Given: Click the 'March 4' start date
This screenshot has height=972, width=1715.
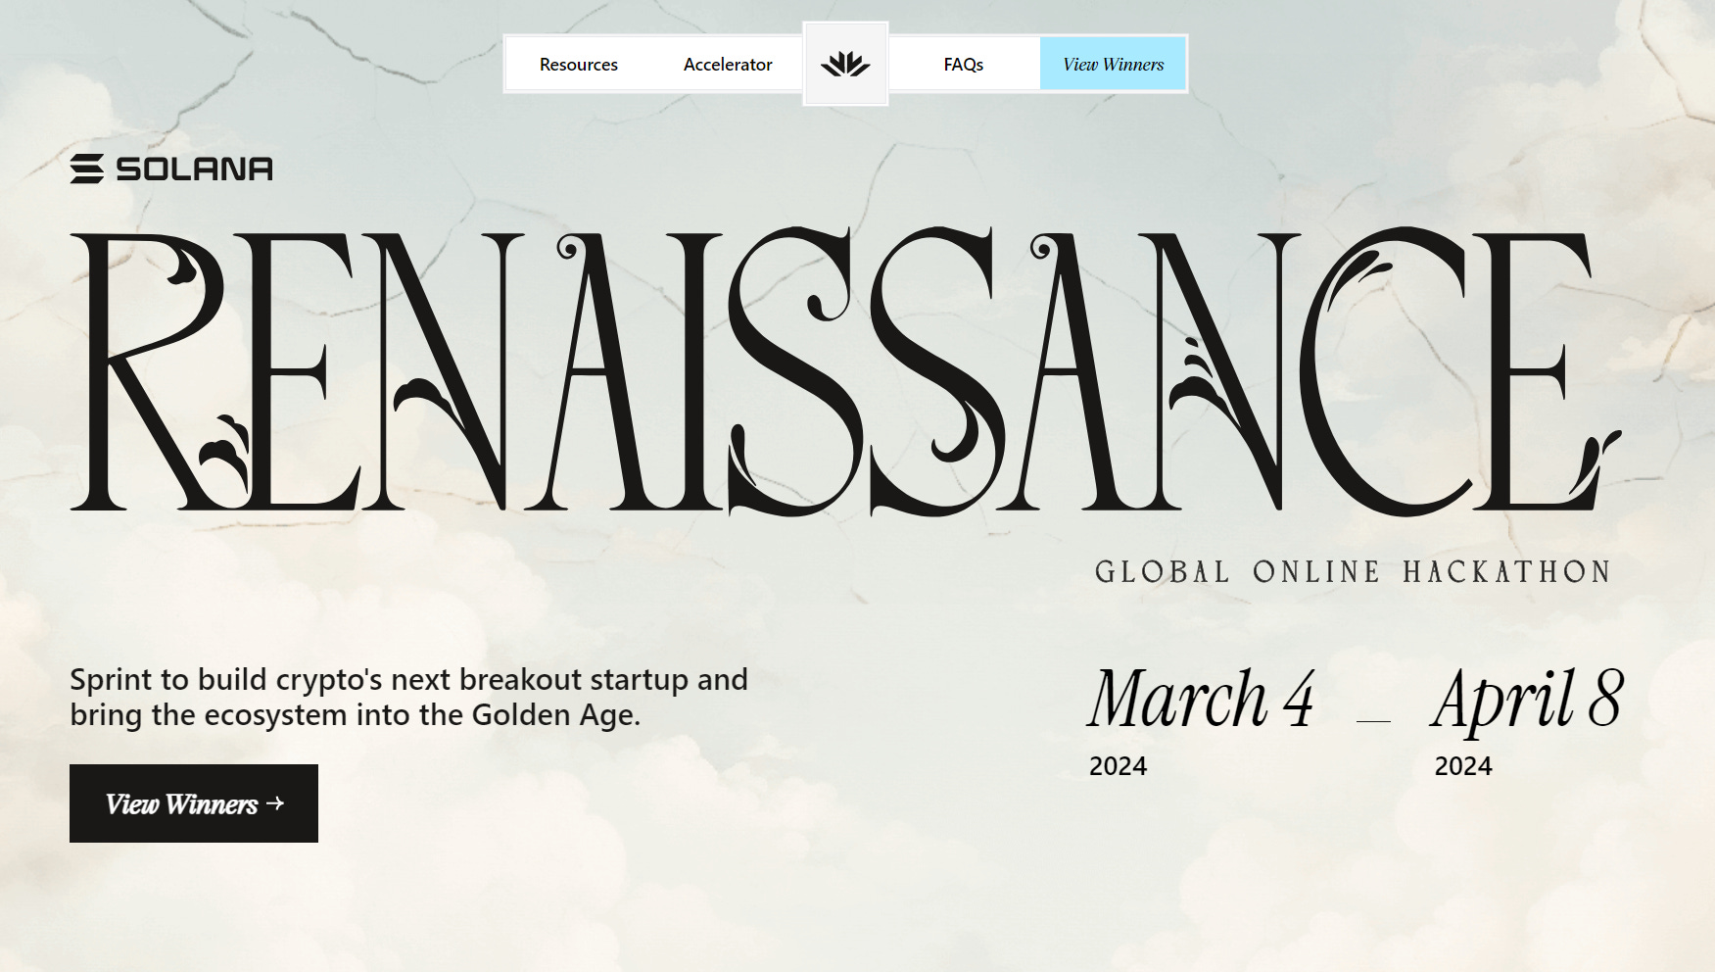Looking at the screenshot, I should (x=1201, y=699).
